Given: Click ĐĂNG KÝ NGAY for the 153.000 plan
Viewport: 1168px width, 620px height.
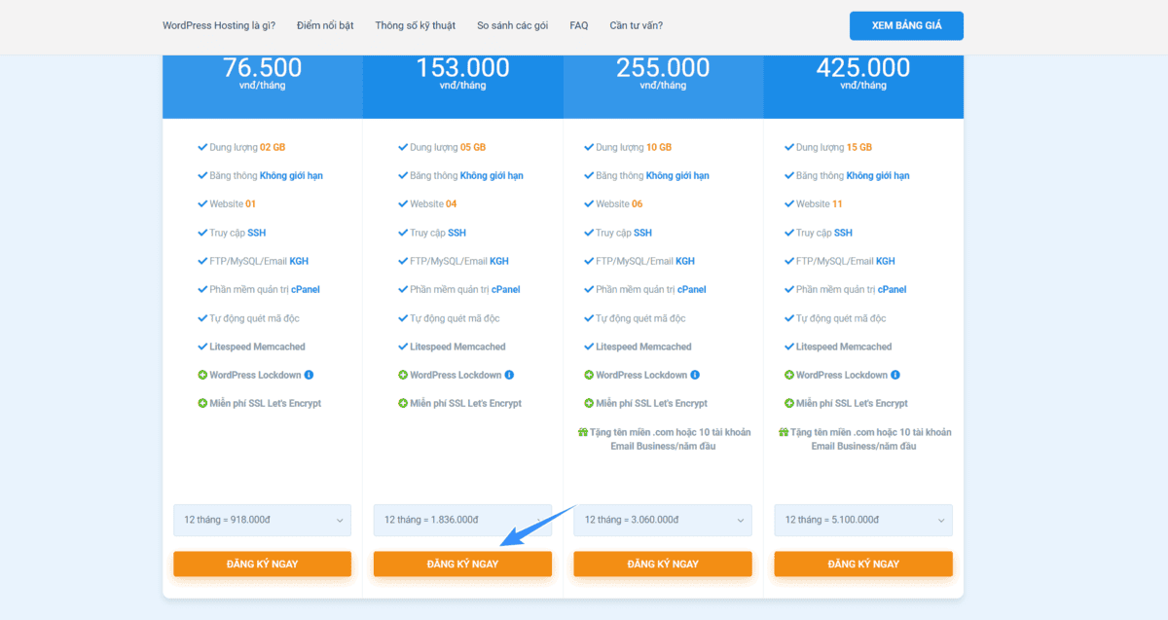Looking at the screenshot, I should (462, 564).
